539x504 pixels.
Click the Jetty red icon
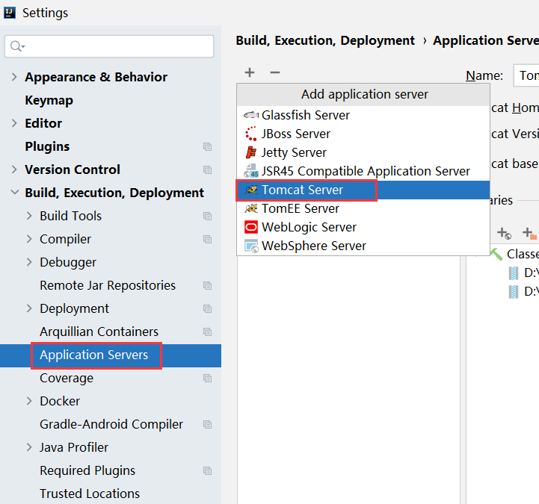pyautogui.click(x=251, y=152)
